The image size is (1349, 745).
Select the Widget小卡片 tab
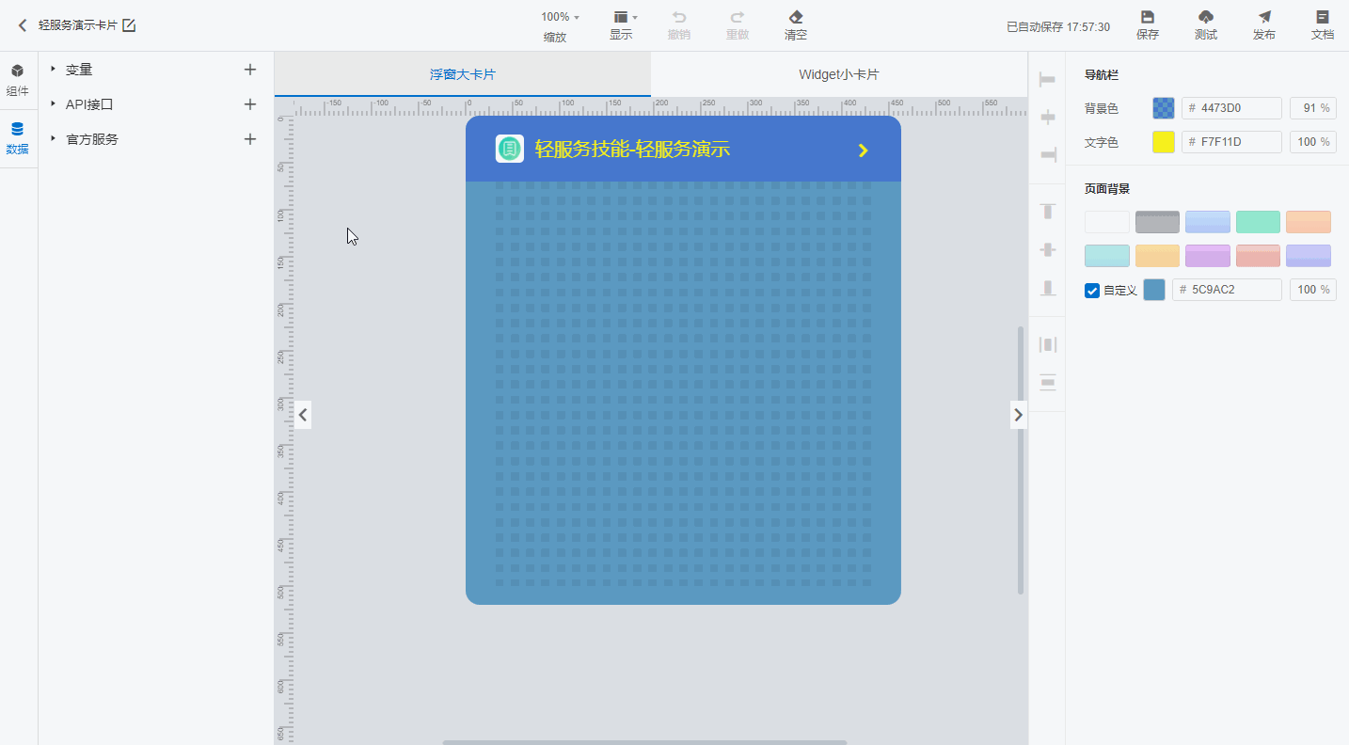click(839, 74)
